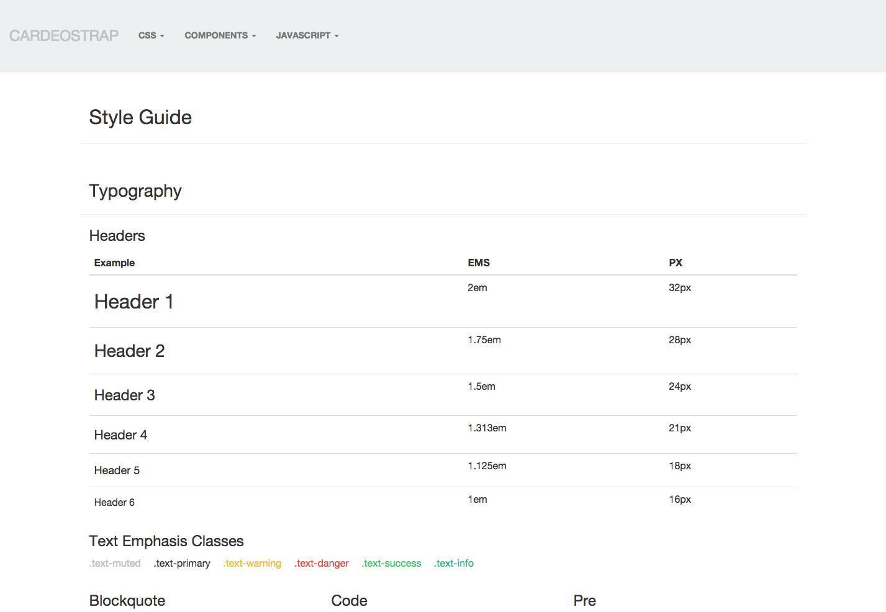
Task: Click the Code heading
Action: click(350, 601)
